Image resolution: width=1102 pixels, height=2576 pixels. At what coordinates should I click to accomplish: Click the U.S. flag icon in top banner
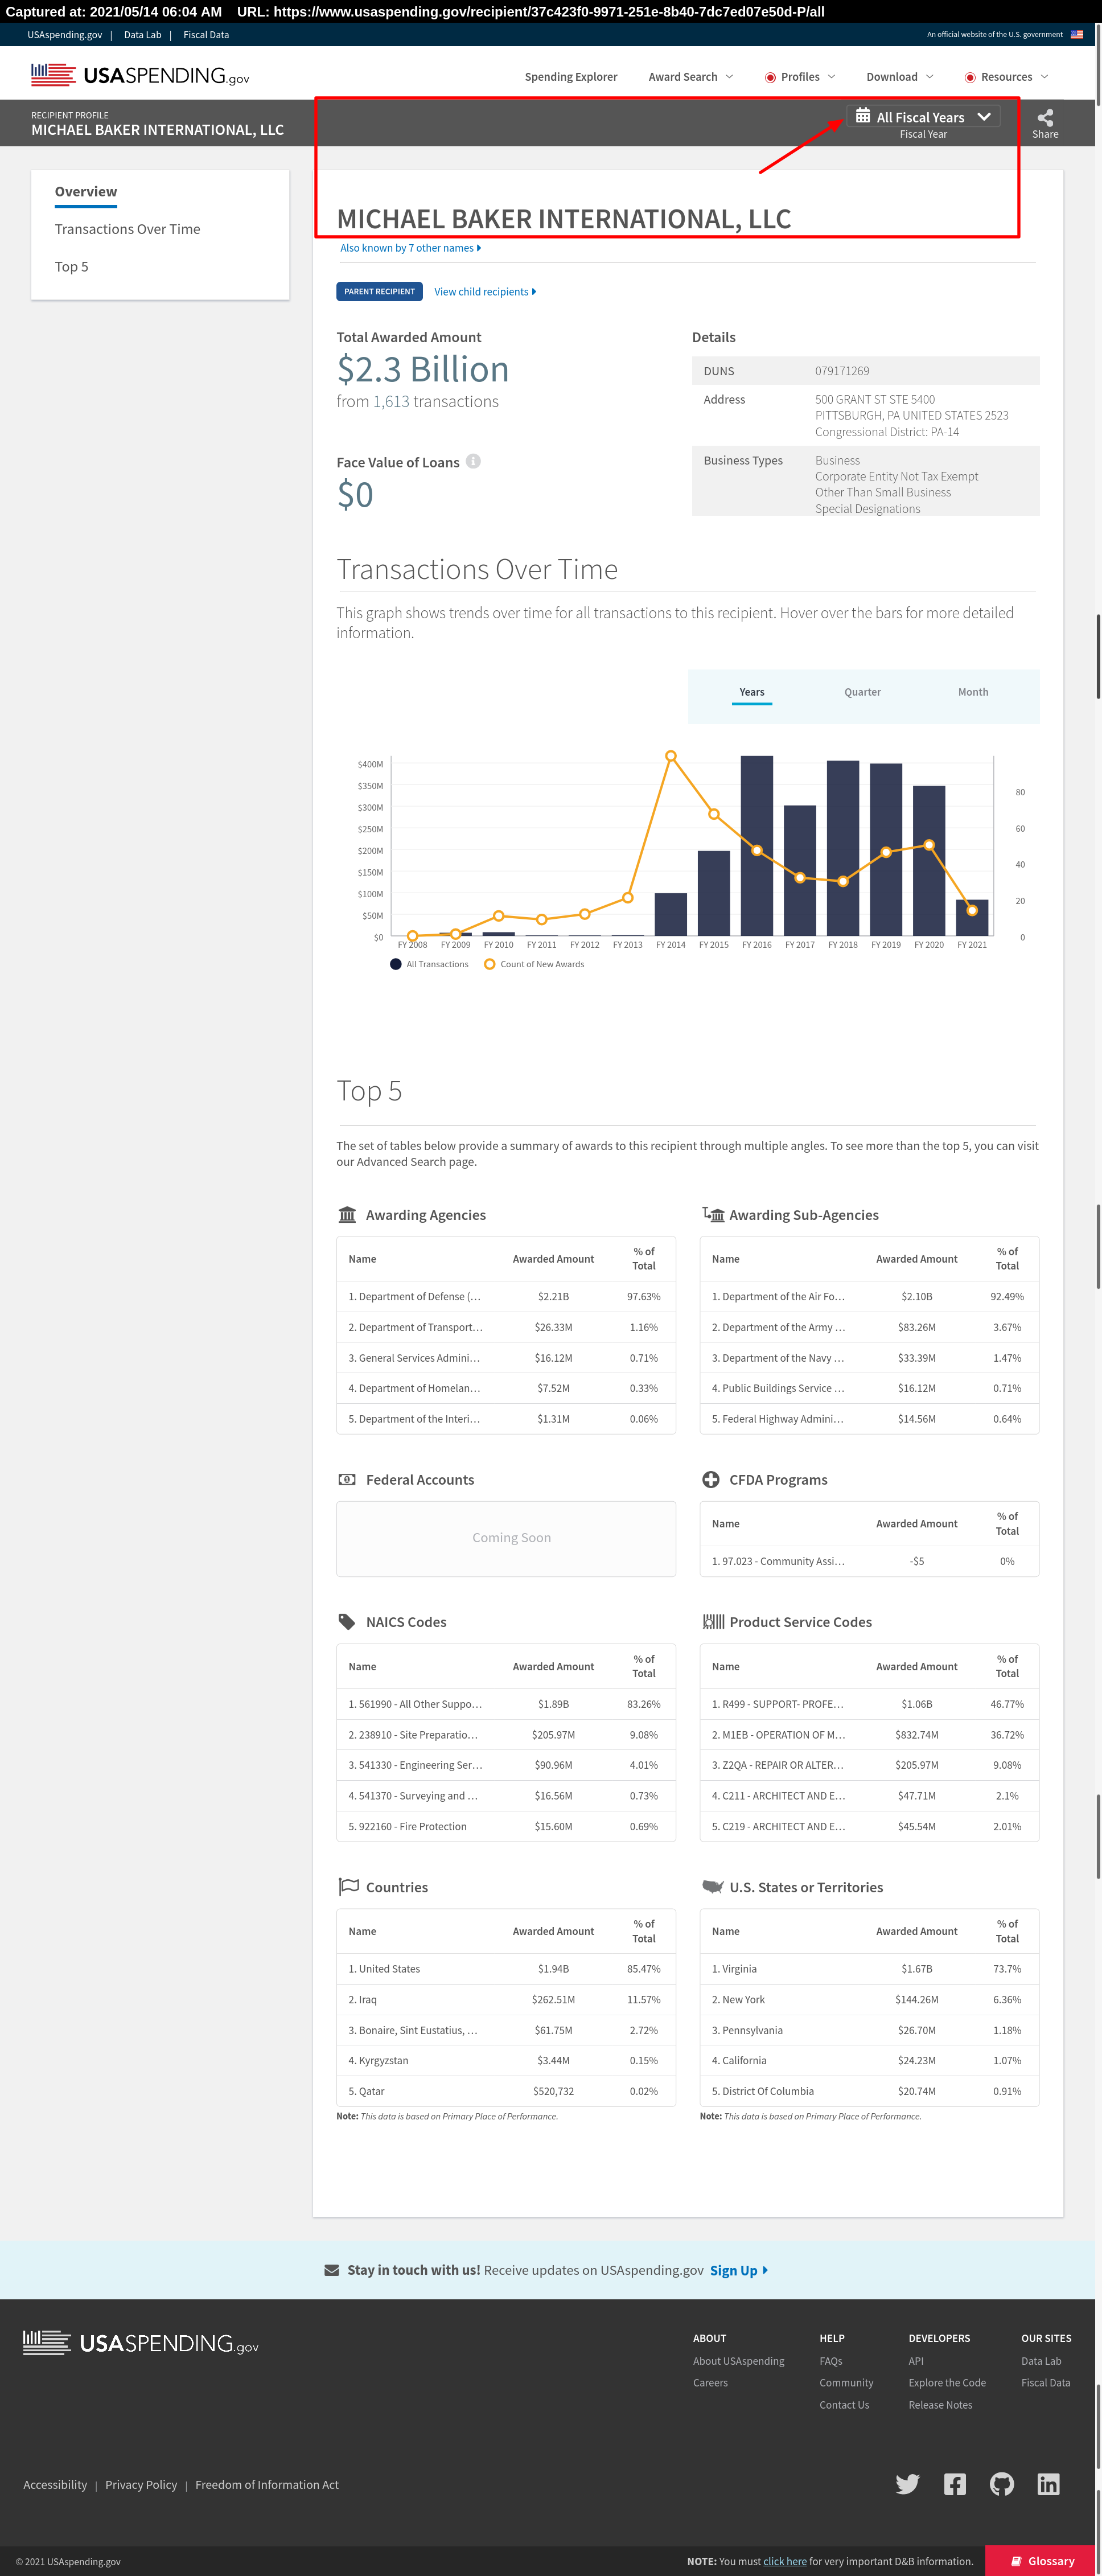[1077, 34]
